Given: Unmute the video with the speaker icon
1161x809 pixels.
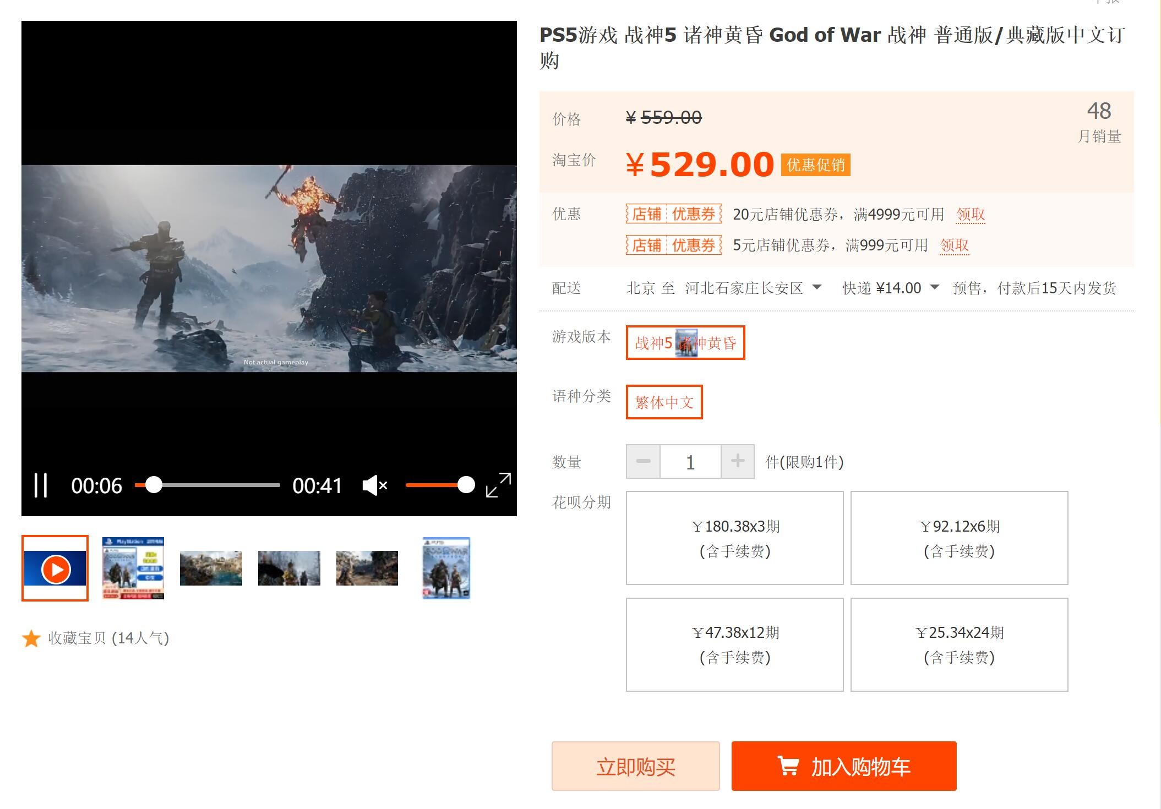Looking at the screenshot, I should 375,485.
